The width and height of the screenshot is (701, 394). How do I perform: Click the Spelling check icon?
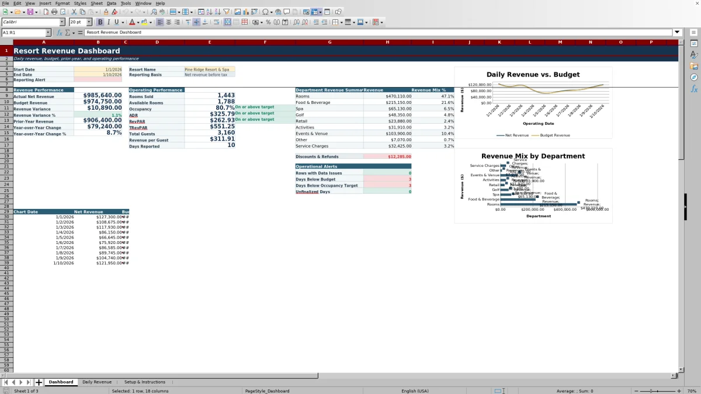point(162,12)
